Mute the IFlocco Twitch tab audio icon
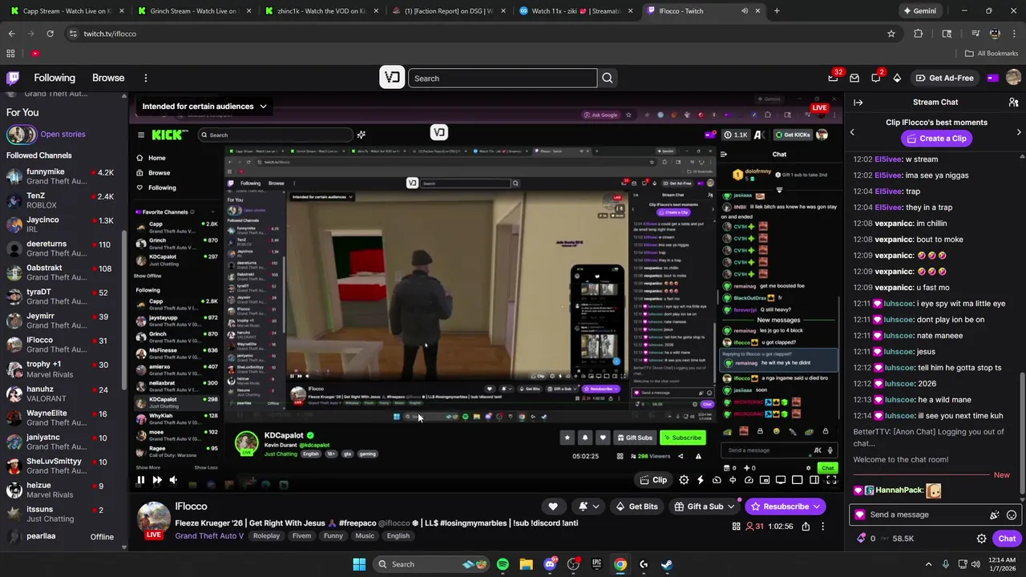This screenshot has width=1026, height=577. pyautogui.click(x=745, y=11)
